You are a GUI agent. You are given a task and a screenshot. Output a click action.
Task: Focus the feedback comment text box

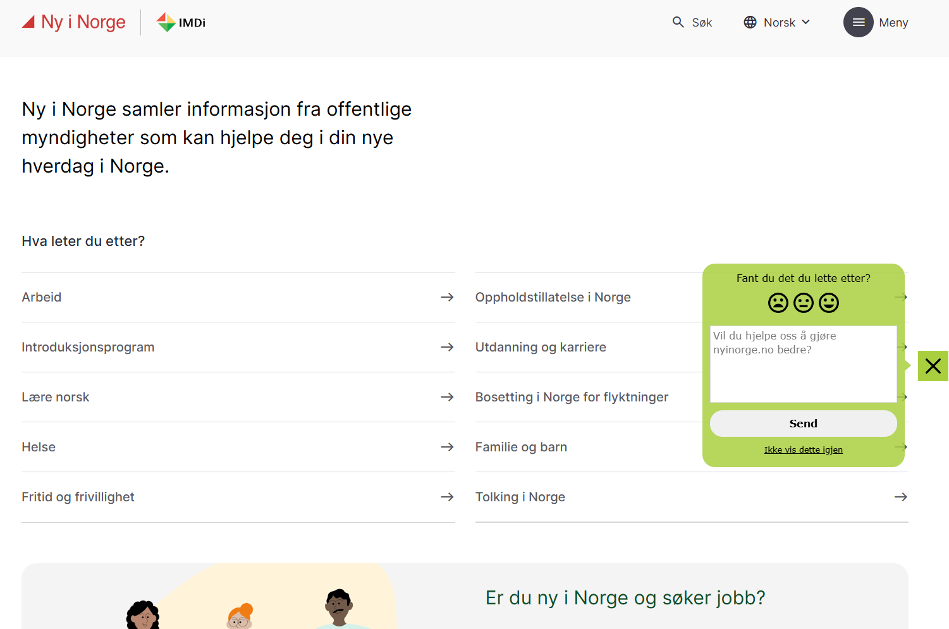[x=803, y=363]
